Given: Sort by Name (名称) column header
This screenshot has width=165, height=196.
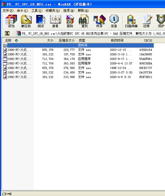Looking at the screenshot, I should pyautogui.click(x=18, y=40).
